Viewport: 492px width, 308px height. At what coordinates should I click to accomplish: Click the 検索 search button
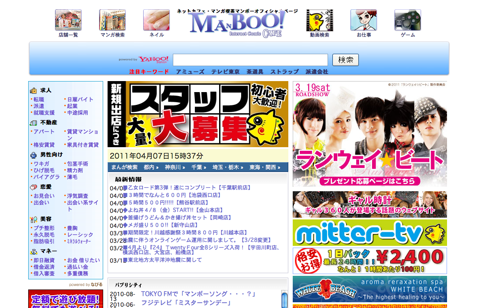(x=346, y=60)
